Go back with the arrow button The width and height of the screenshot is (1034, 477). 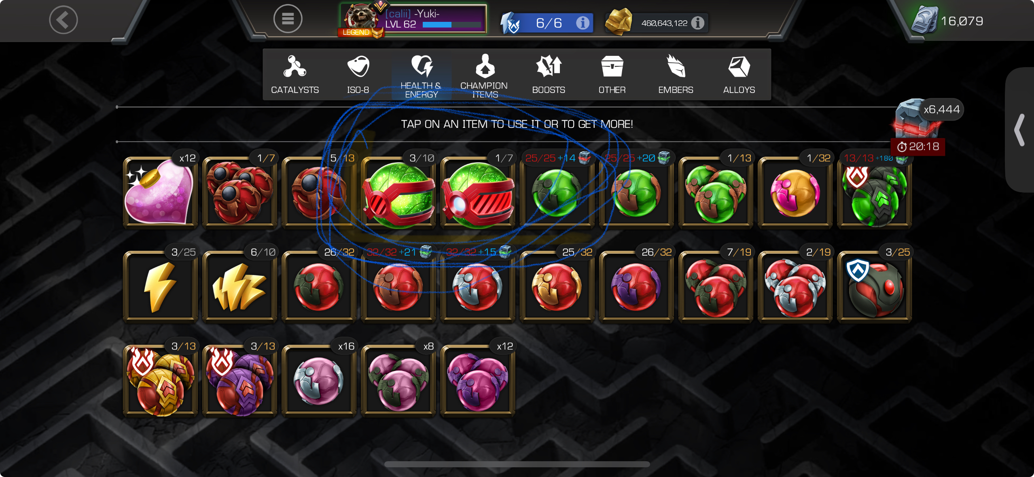pyautogui.click(x=64, y=20)
